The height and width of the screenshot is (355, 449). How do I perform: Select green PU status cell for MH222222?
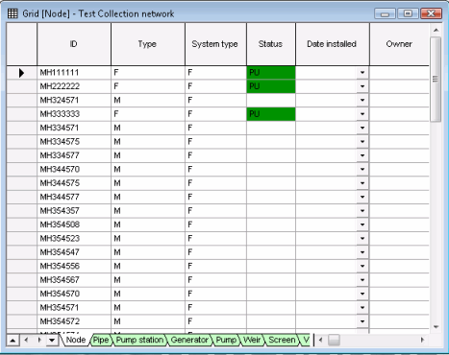tap(271, 86)
